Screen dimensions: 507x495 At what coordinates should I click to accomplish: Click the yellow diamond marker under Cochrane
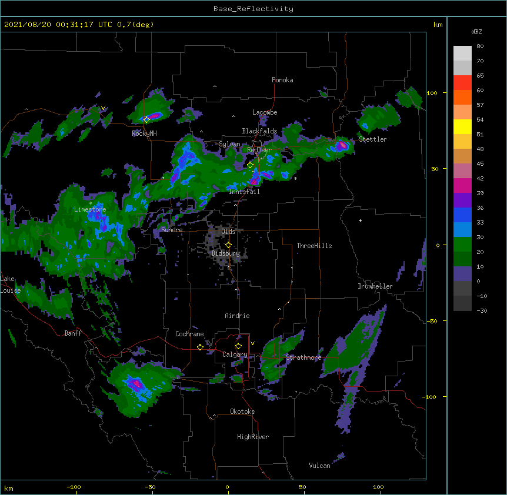200,347
